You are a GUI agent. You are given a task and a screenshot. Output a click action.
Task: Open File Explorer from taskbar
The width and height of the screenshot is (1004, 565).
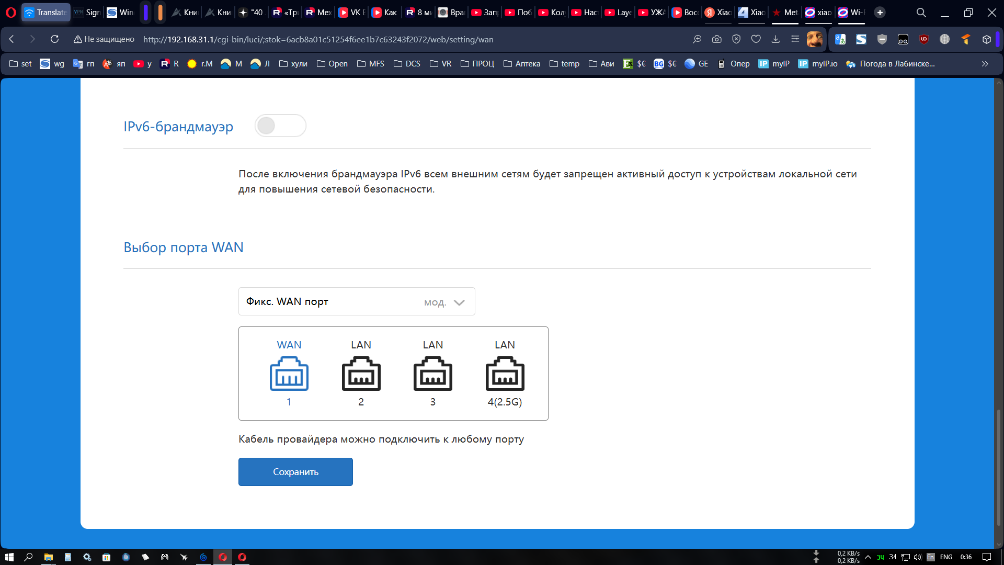click(48, 557)
